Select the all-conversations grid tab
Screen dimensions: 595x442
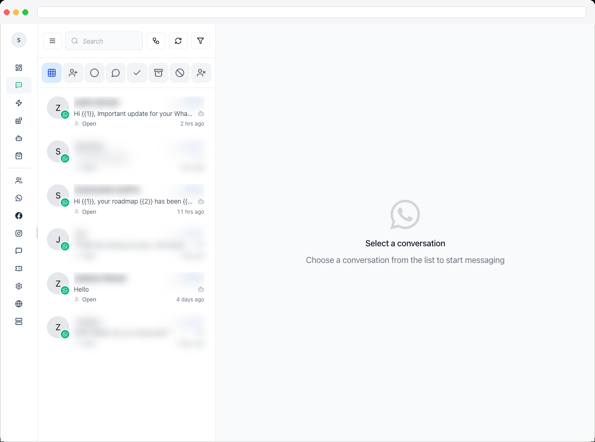pyautogui.click(x=52, y=73)
